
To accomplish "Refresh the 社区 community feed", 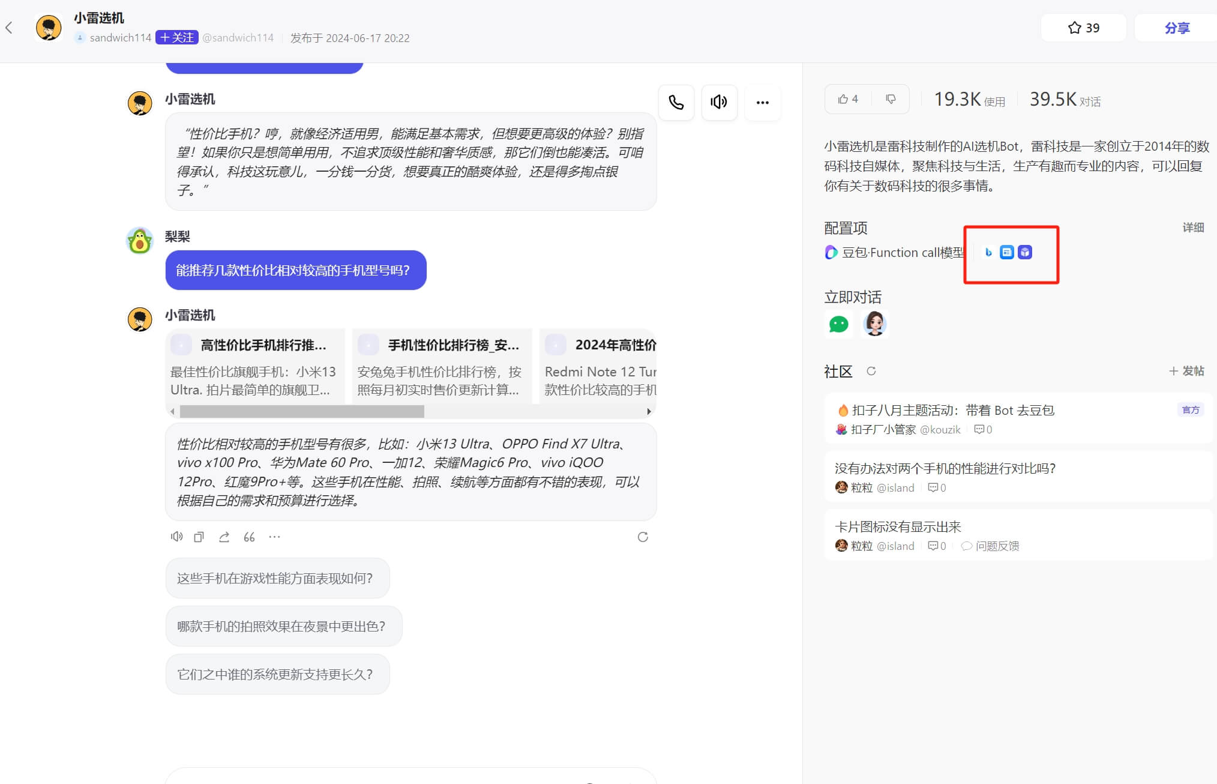I will point(871,371).
